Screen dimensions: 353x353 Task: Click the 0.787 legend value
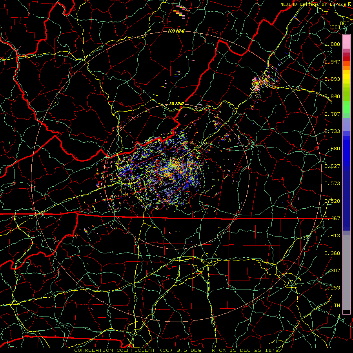click(x=332, y=114)
